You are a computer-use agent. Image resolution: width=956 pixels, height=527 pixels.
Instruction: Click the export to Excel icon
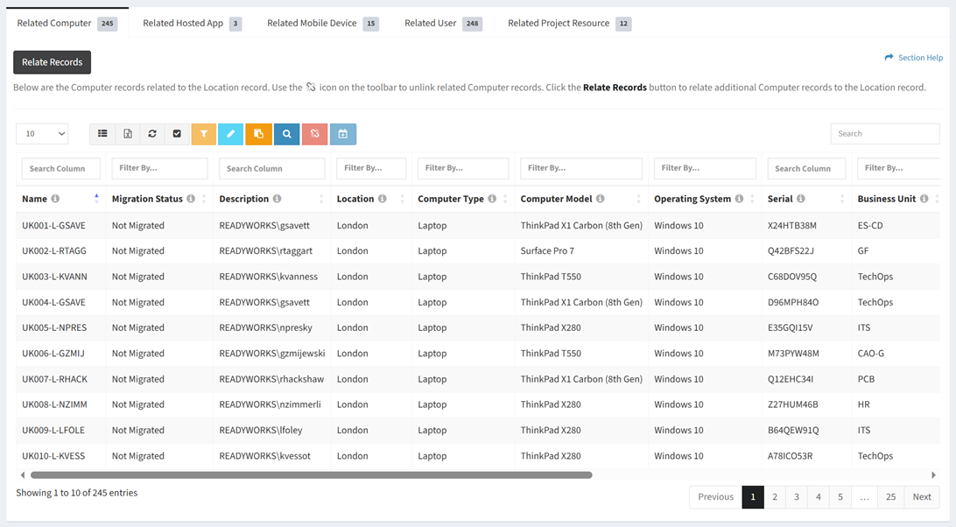tap(128, 134)
